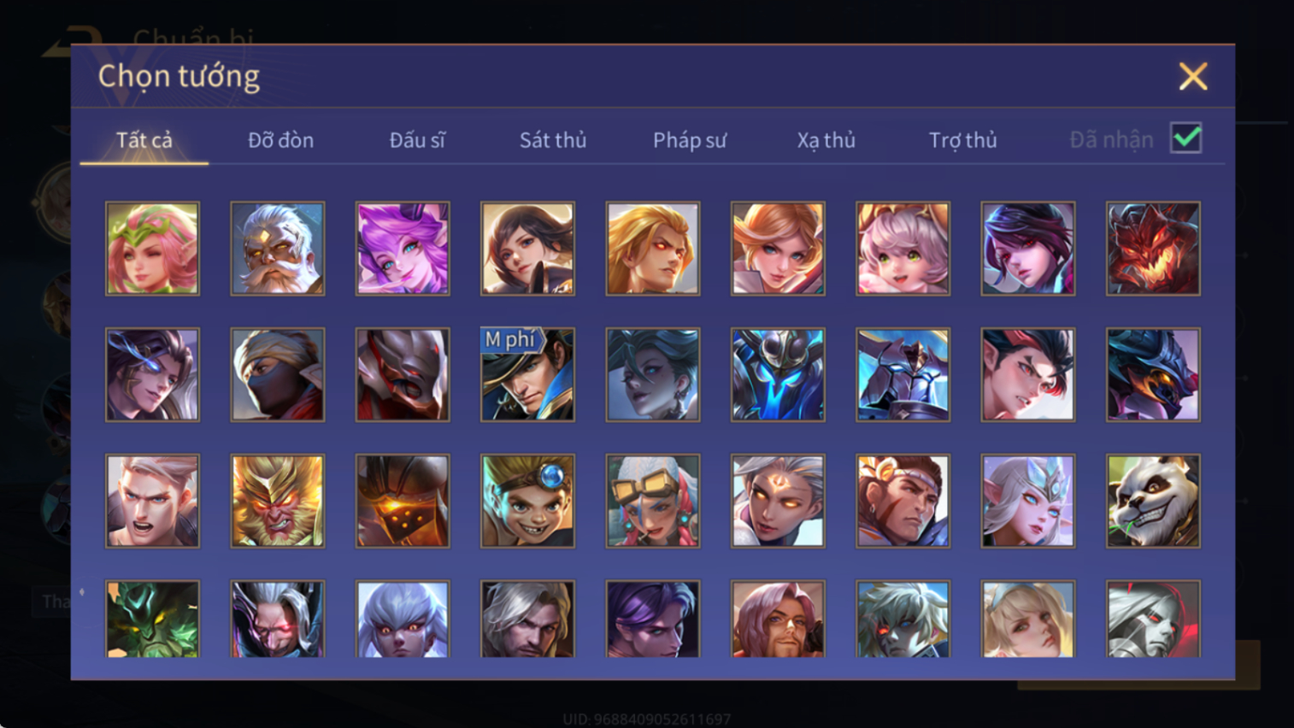
Task: Switch to the 'Đỡ đòn' tab
Action: (280, 140)
